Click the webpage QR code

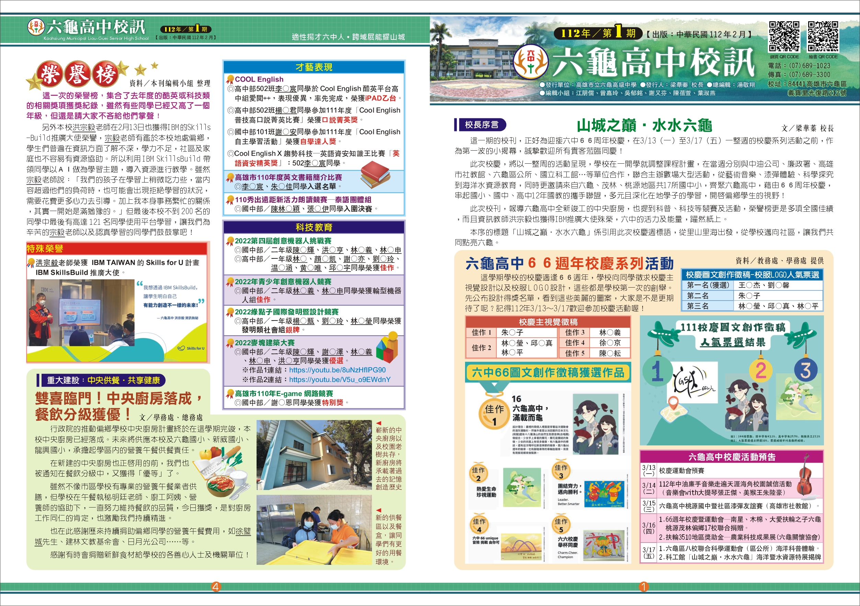coord(784,36)
